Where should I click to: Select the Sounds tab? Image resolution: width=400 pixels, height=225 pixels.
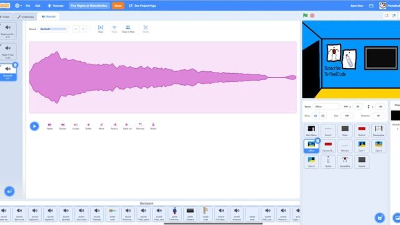(x=49, y=17)
